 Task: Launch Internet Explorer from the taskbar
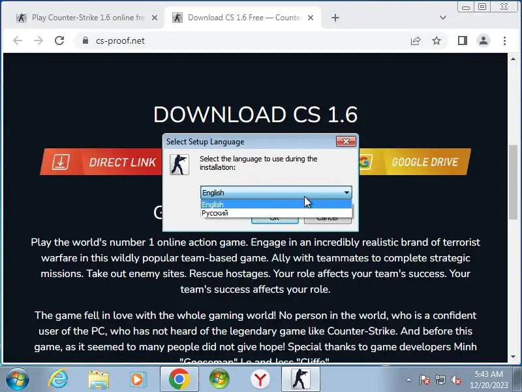tap(58, 379)
